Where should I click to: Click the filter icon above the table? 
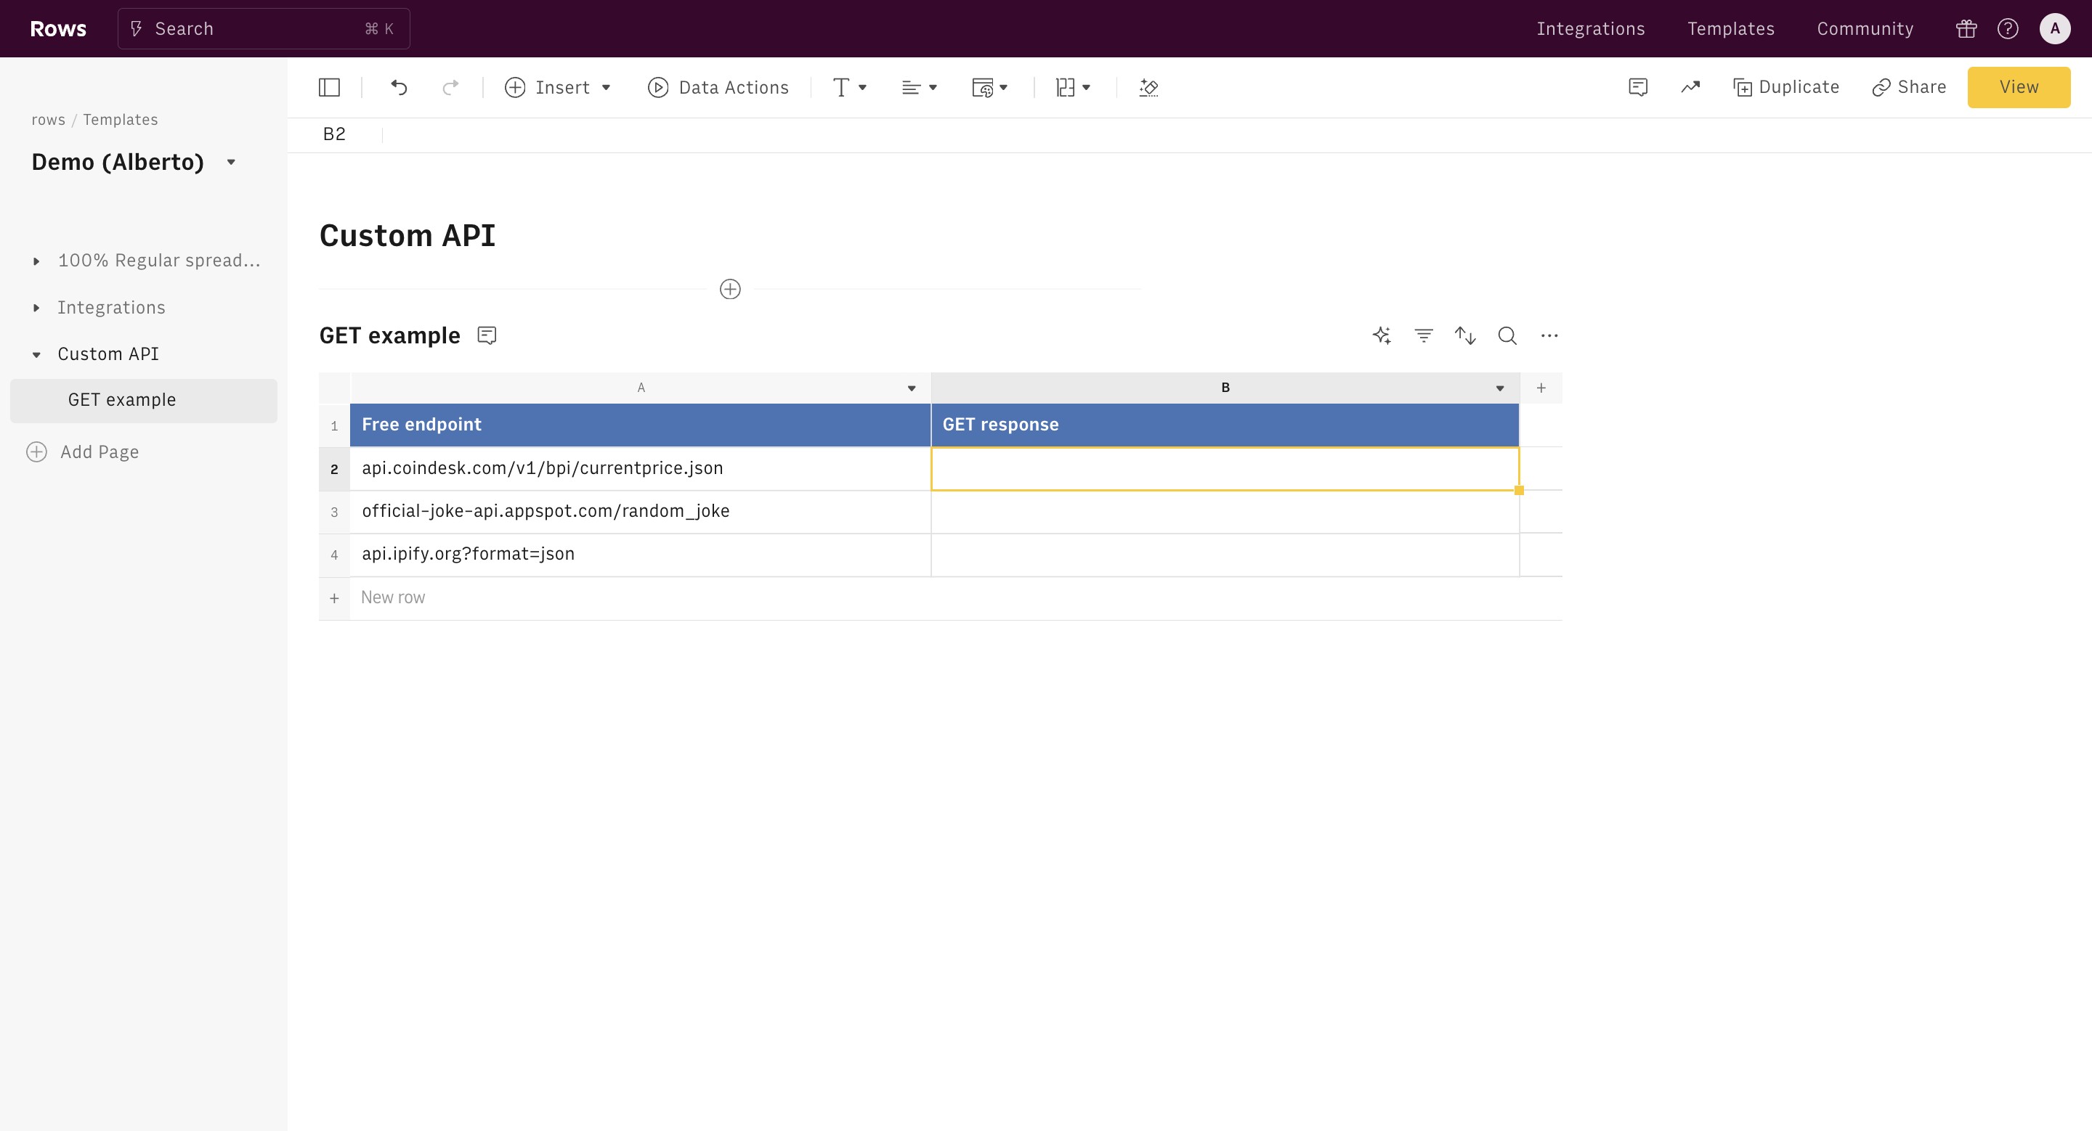click(1424, 335)
